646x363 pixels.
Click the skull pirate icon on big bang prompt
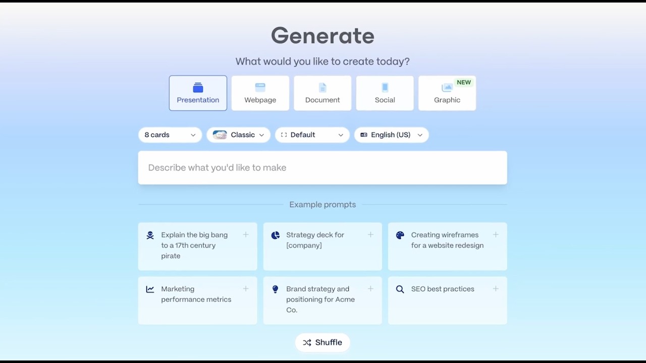pyautogui.click(x=150, y=235)
